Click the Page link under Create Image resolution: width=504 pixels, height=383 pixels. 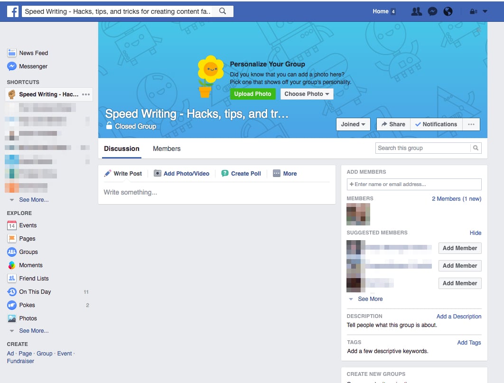click(x=26, y=354)
